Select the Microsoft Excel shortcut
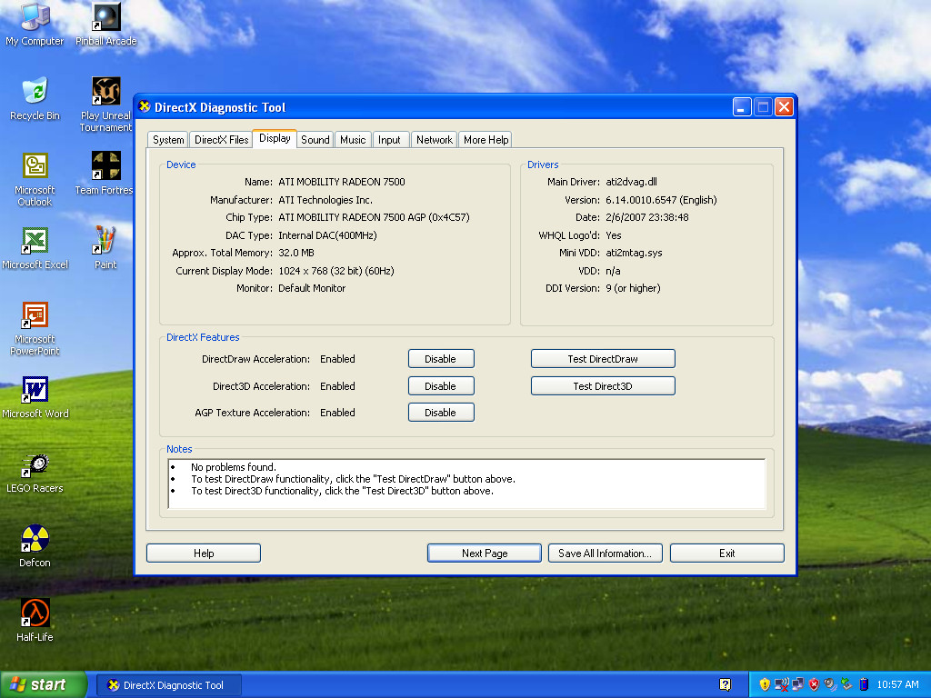 (35, 248)
